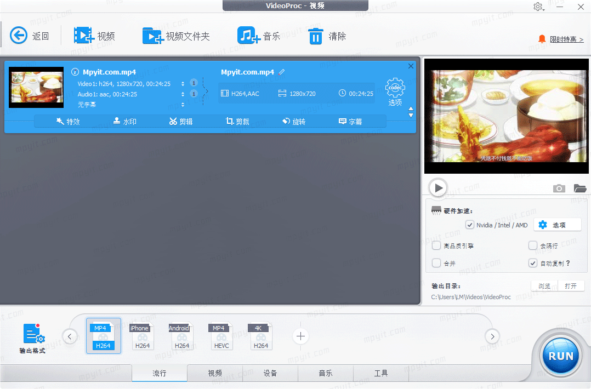Open 特效 effects tool
The width and height of the screenshot is (591, 389).
coord(68,121)
